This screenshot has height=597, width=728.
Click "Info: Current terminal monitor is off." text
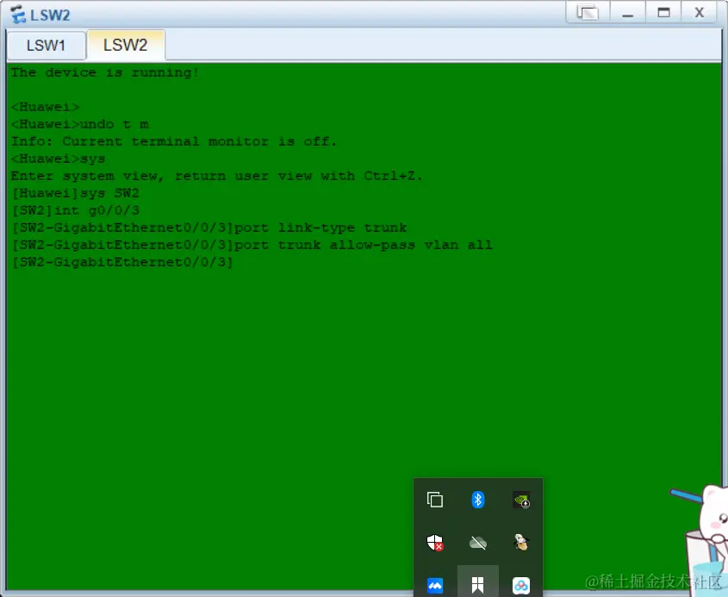(174, 141)
